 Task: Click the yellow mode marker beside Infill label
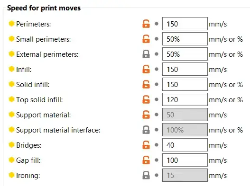[x=11, y=69]
